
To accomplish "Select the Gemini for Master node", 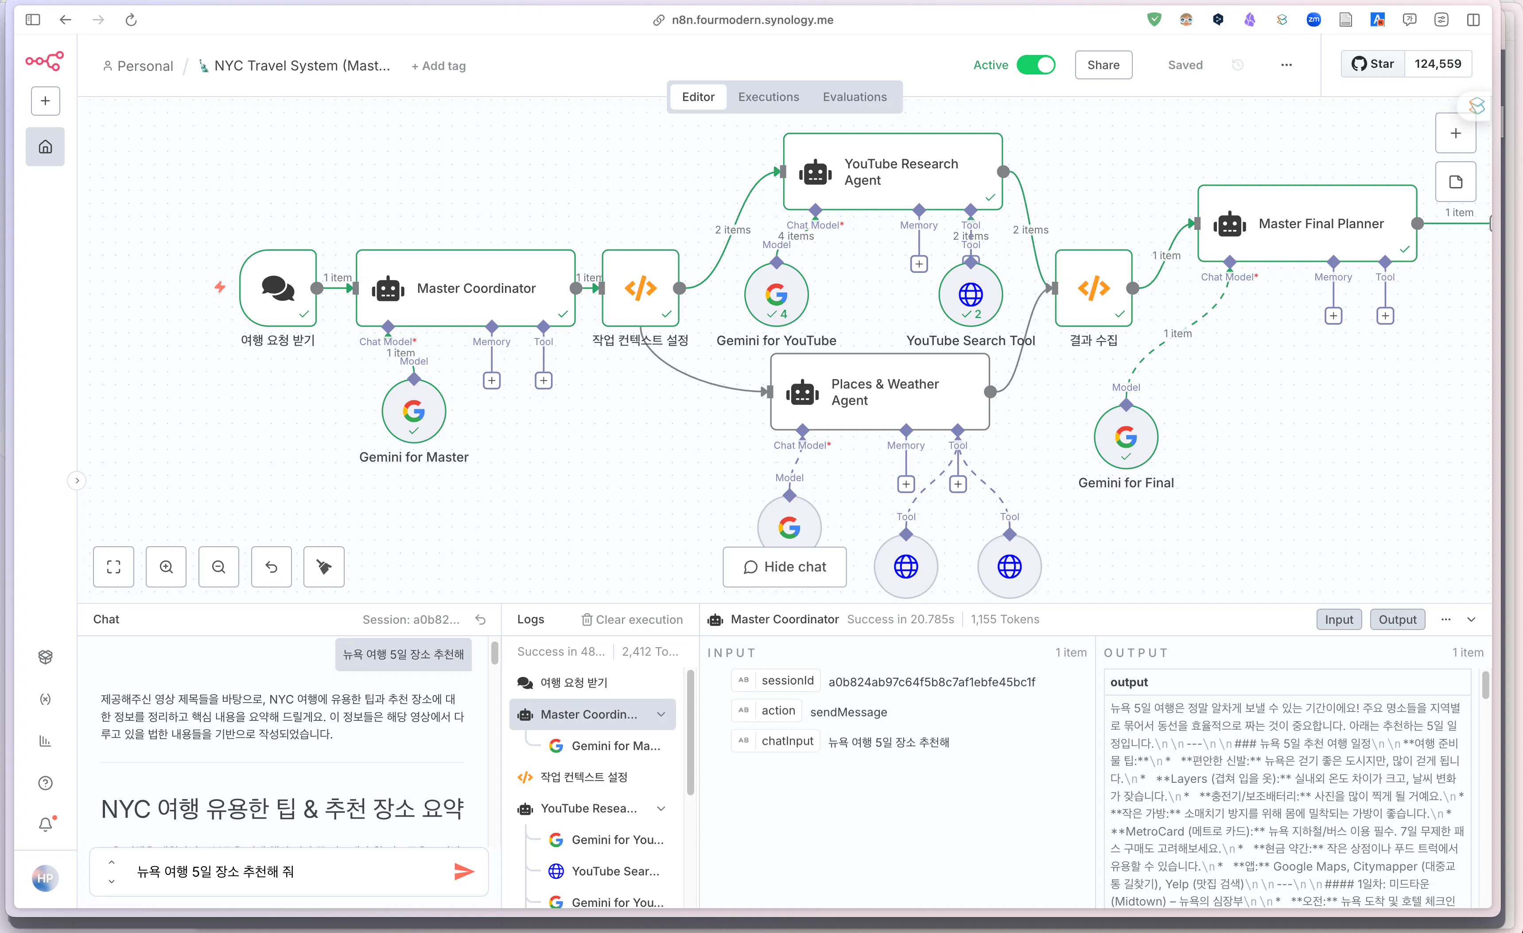I will coord(414,411).
